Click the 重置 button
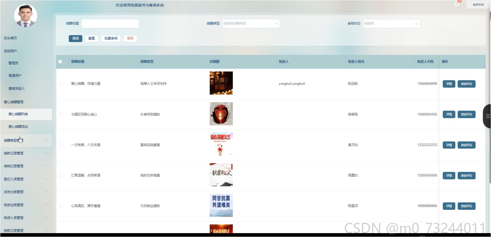 92,38
